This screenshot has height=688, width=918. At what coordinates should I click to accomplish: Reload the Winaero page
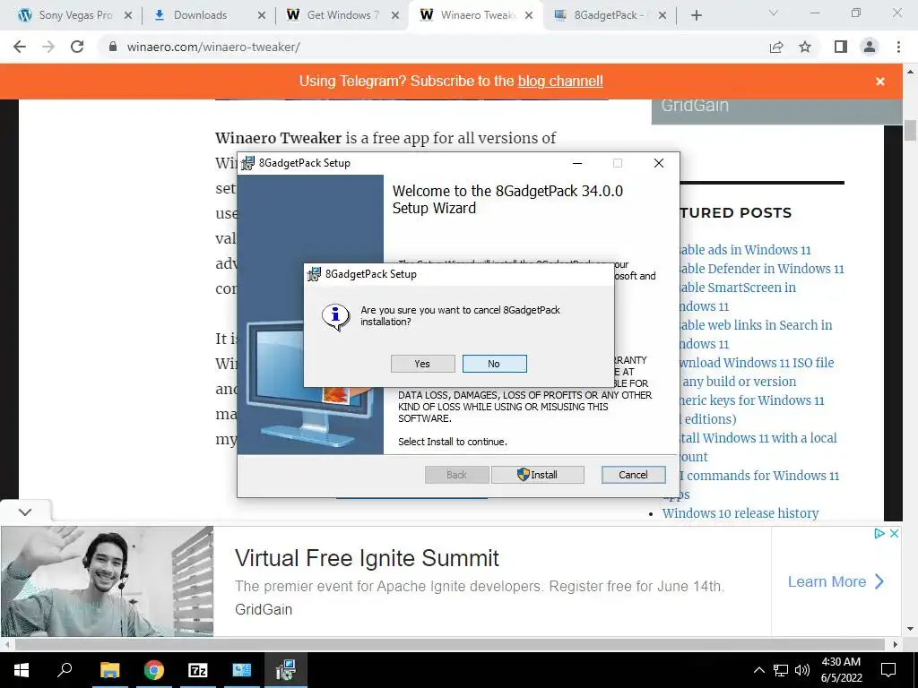click(77, 47)
